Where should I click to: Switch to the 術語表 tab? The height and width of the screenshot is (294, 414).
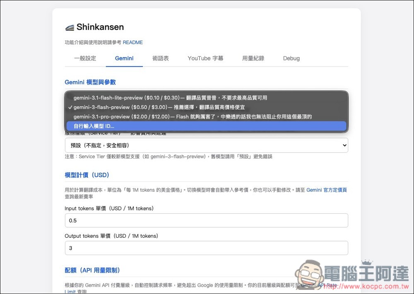point(161,58)
